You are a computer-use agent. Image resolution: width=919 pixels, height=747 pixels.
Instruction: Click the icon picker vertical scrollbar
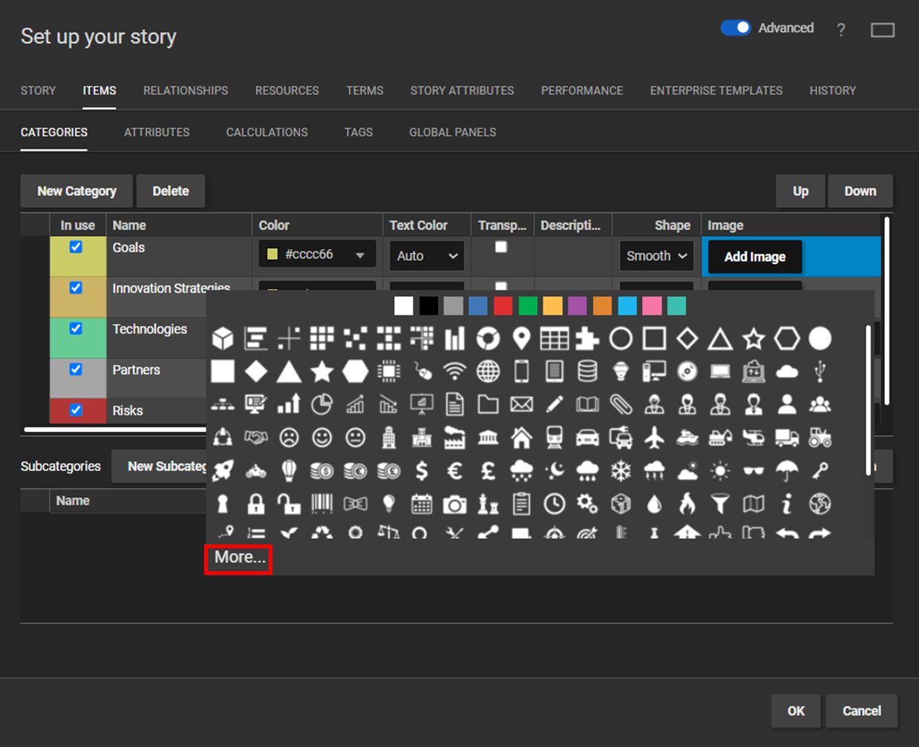(x=868, y=401)
